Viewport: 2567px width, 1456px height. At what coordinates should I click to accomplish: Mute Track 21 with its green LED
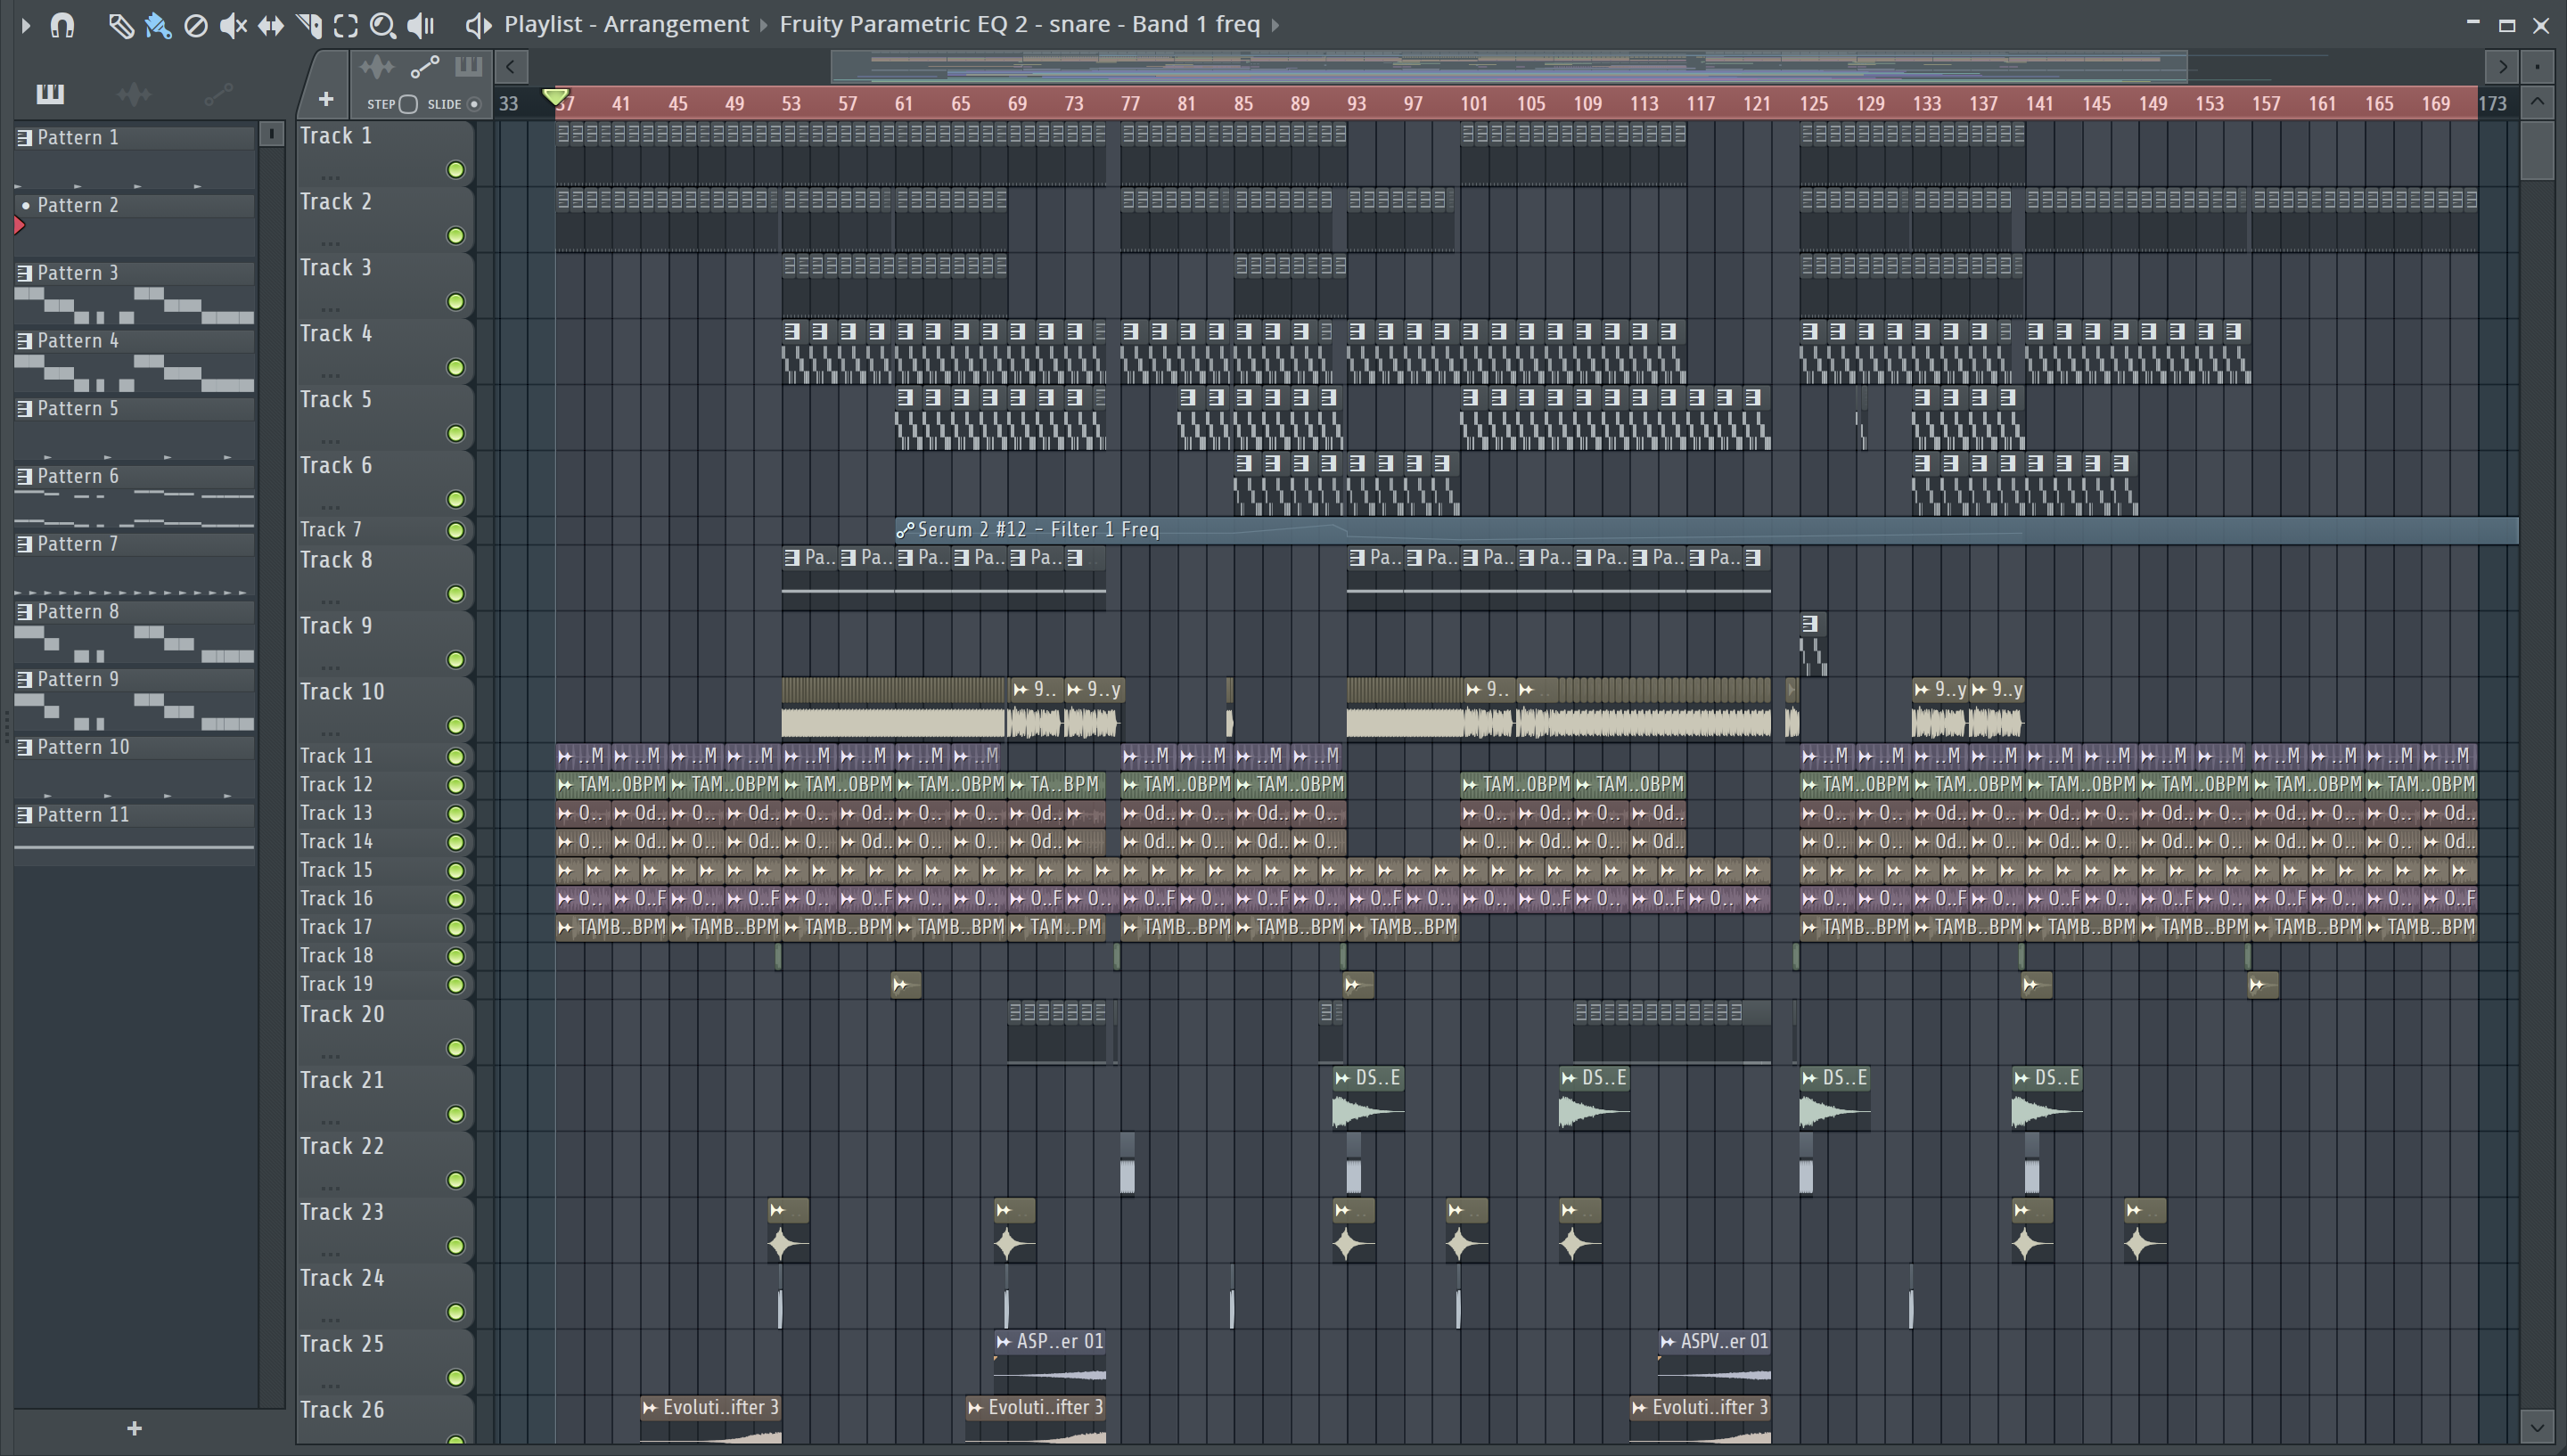coord(456,1115)
